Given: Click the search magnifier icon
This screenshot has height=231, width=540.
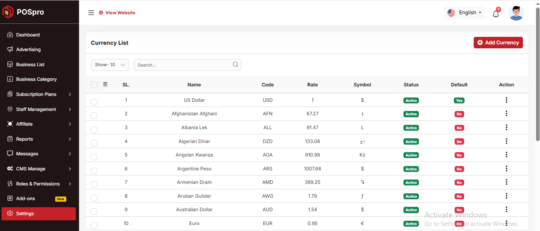Looking at the screenshot, I should click(x=235, y=65).
